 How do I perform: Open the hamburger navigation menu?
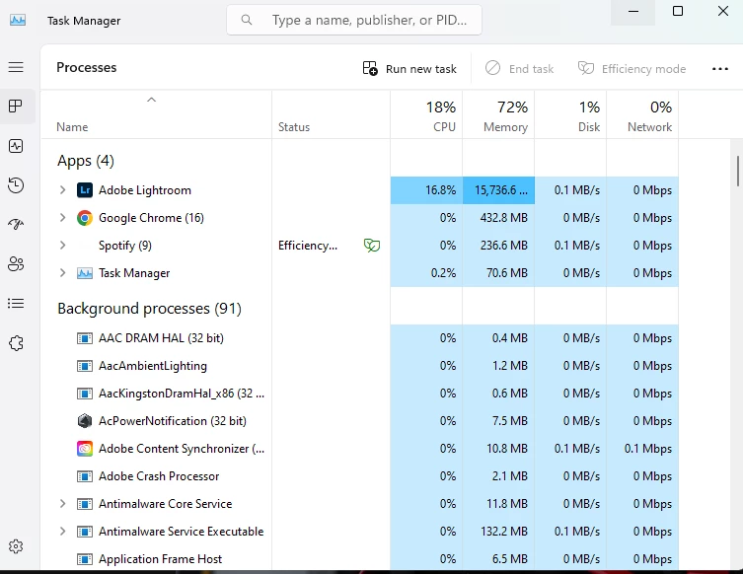[x=16, y=67]
